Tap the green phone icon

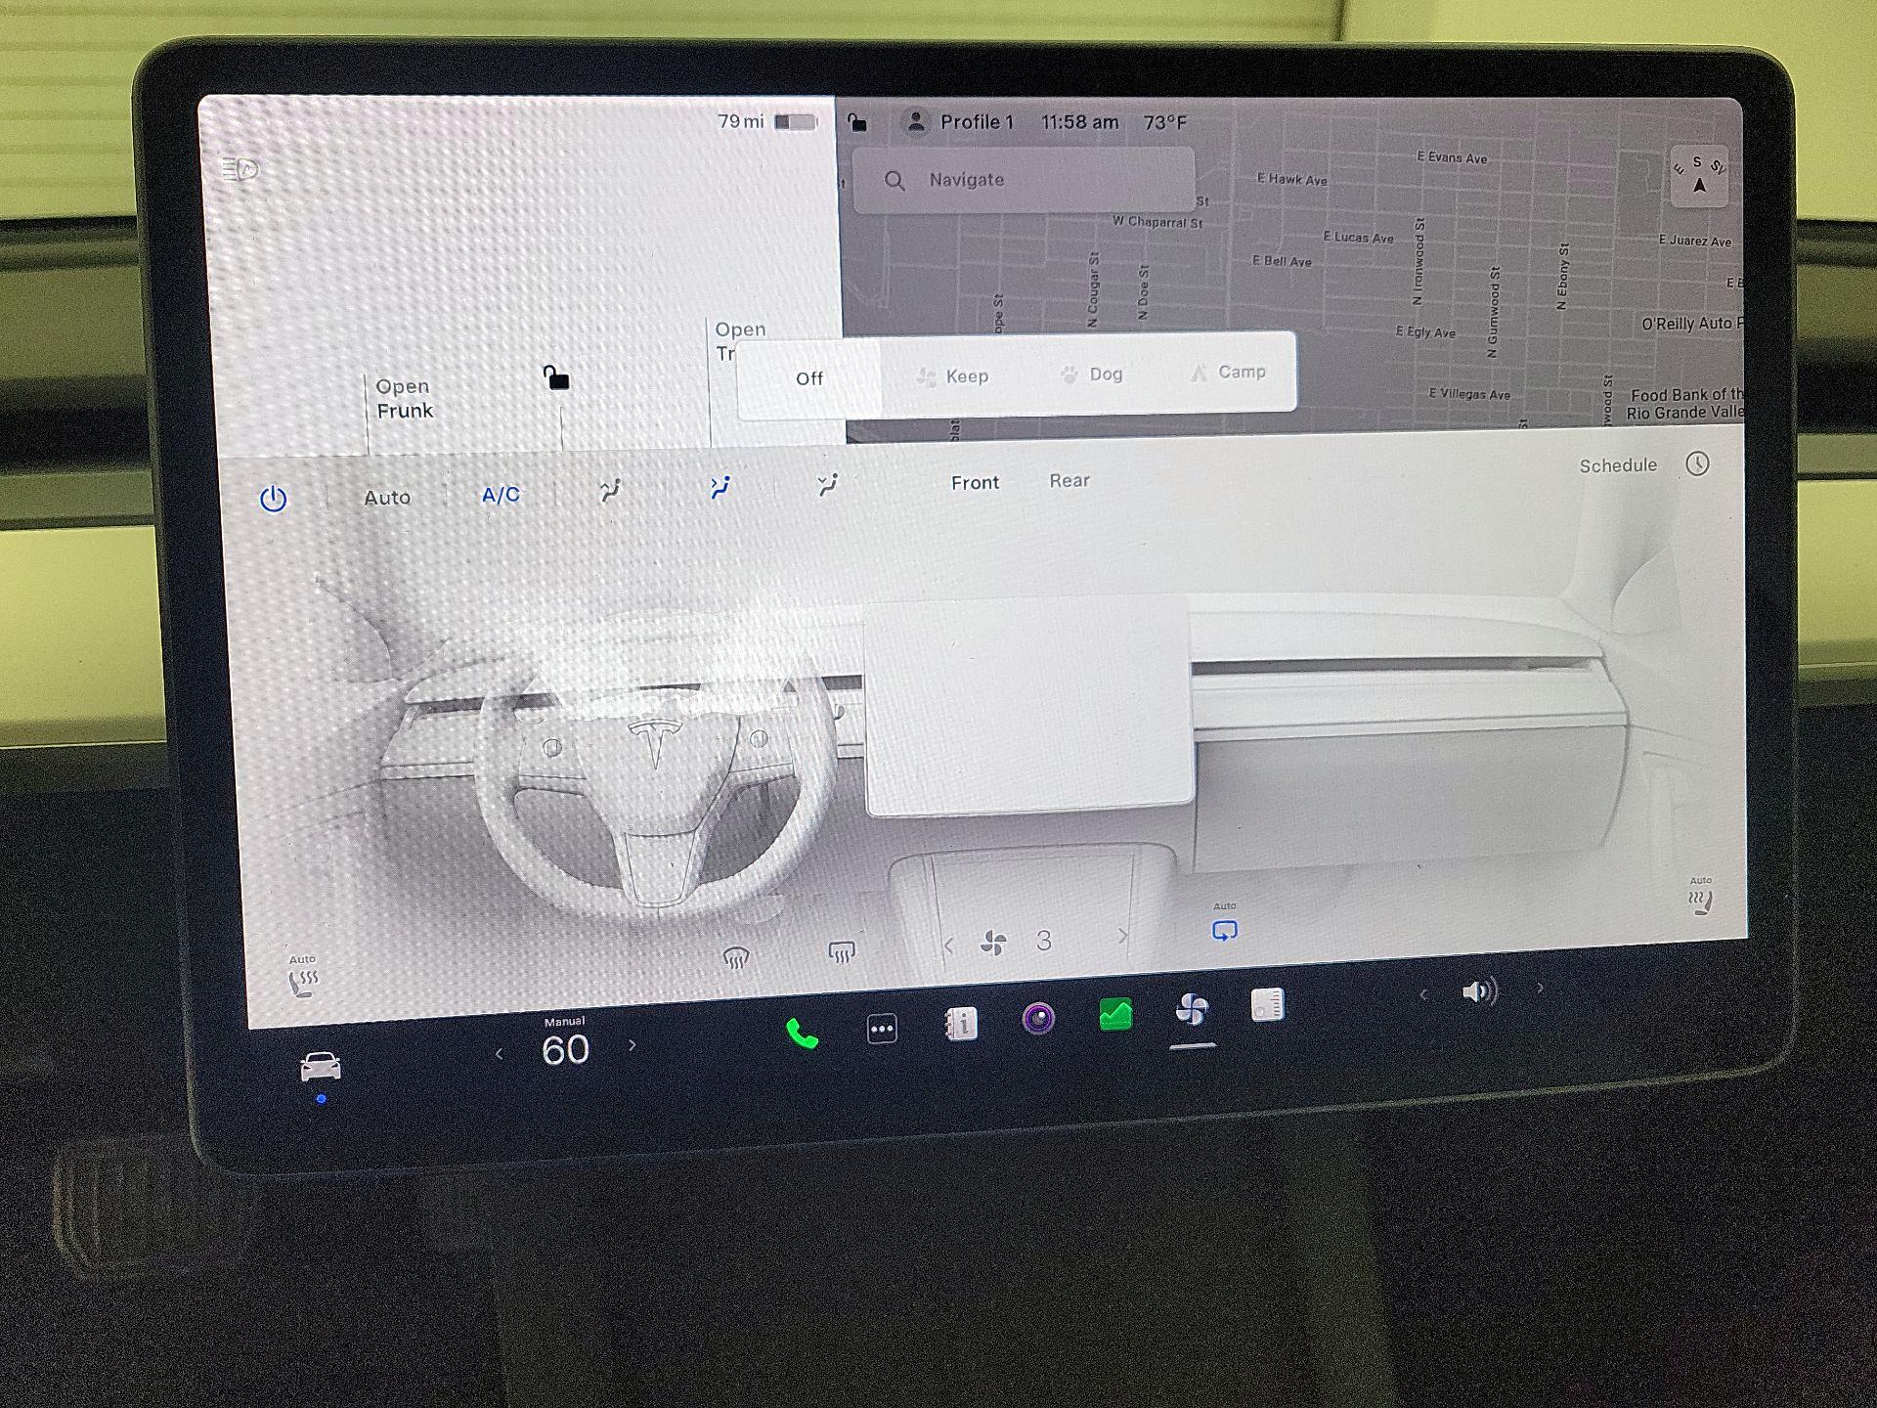[802, 1034]
